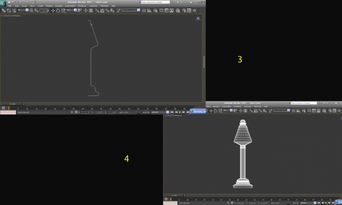Toggle Selection Lock in top window status bar
This screenshot has height=205, width=342.
72,112
